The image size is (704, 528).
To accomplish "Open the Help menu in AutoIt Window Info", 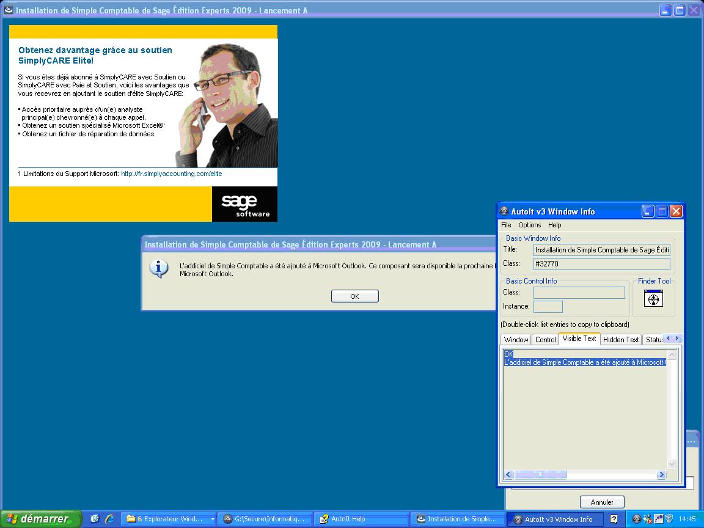I will [554, 225].
